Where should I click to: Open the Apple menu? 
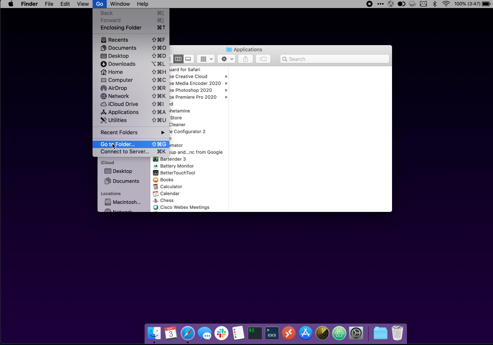[x=11, y=4]
